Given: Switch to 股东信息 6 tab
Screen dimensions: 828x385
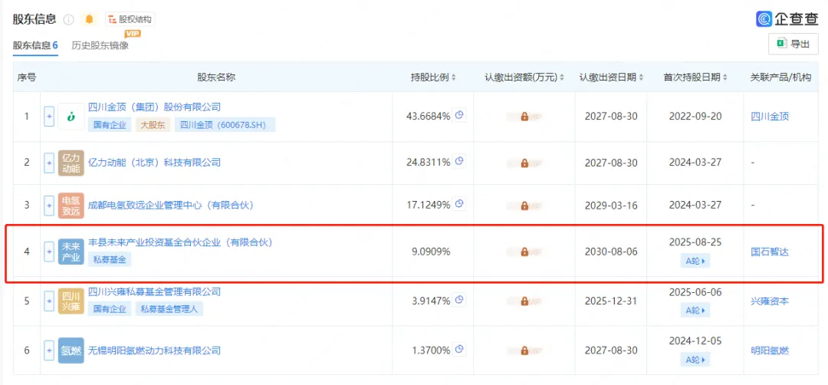Looking at the screenshot, I should (x=35, y=45).
